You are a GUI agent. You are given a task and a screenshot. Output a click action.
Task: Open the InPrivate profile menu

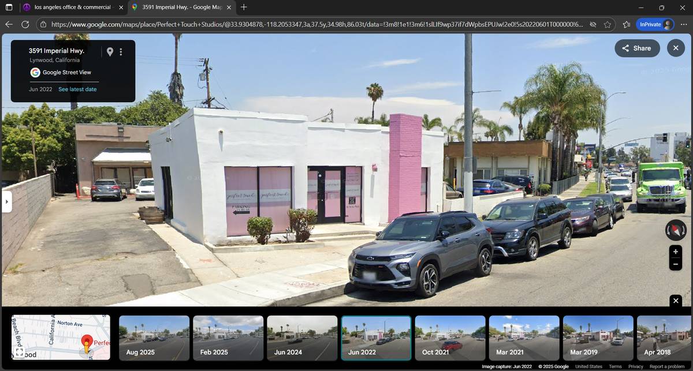pyautogui.click(x=655, y=25)
